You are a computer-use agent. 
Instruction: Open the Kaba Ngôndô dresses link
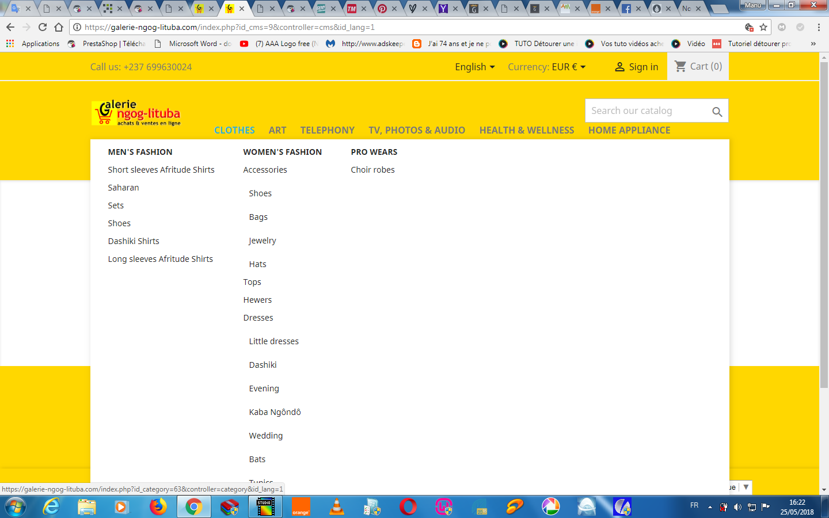275,412
